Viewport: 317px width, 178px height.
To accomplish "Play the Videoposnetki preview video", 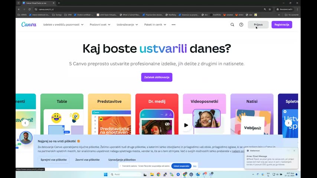I will point(186,125).
